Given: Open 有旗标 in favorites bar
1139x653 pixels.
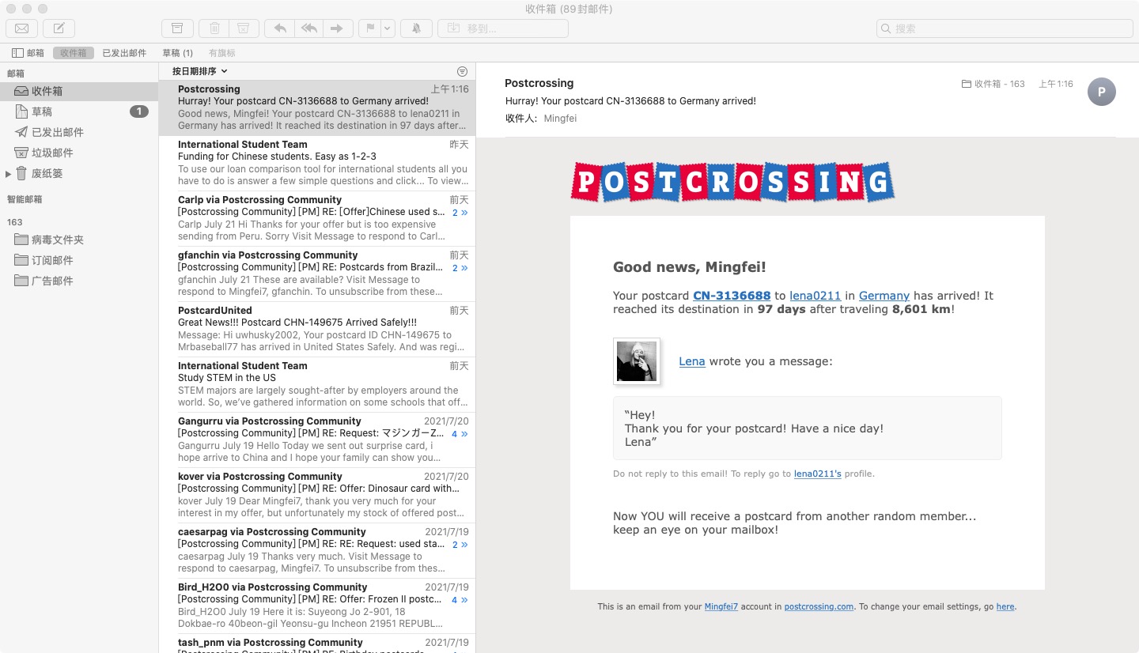Looking at the screenshot, I should coord(222,53).
